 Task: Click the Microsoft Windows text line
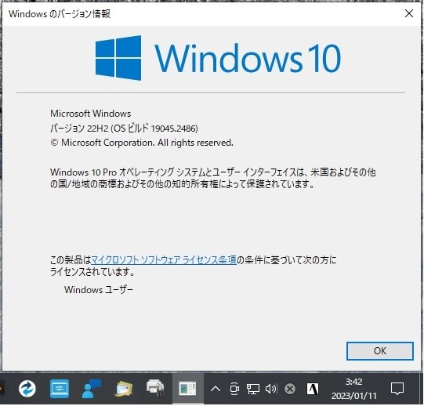click(x=91, y=114)
